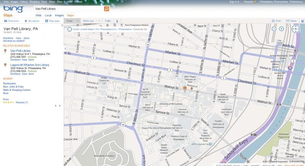
Task: Open Lippincott Wharton Sch Library listing
Action: click(30, 65)
